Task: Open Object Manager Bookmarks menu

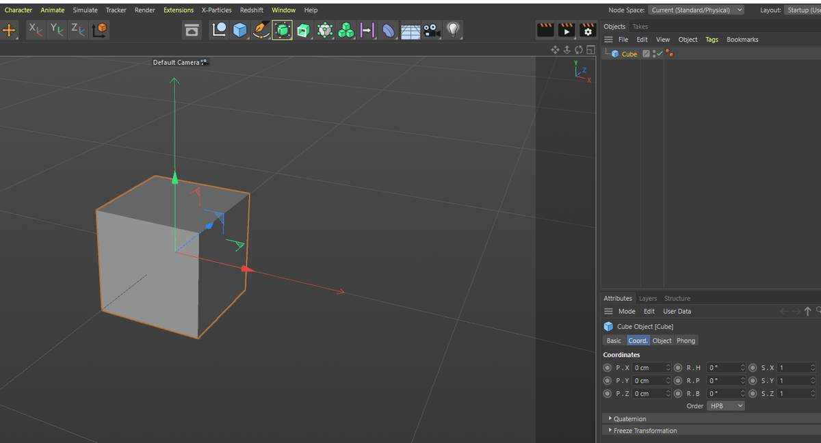Action: tap(742, 40)
